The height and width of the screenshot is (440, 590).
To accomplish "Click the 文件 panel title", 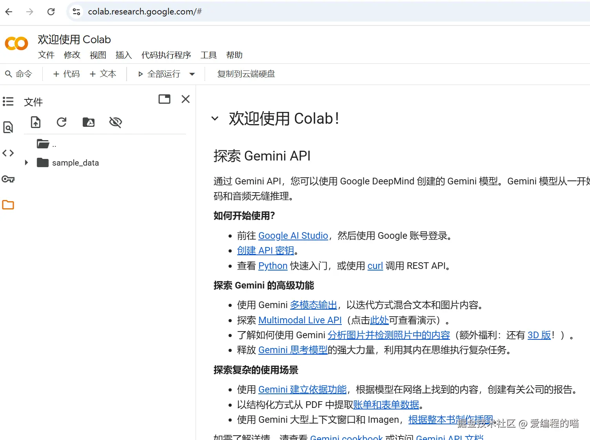I will pyautogui.click(x=33, y=102).
